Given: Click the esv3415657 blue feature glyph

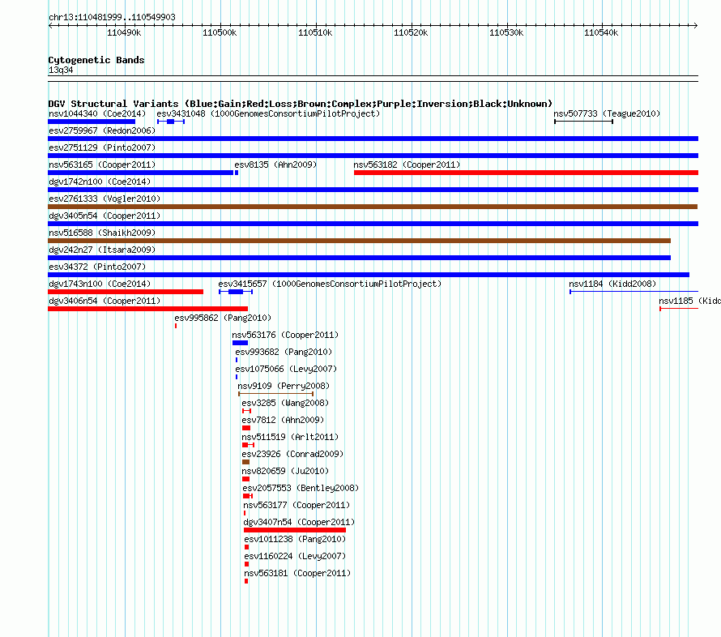Looking at the screenshot, I should click(236, 292).
